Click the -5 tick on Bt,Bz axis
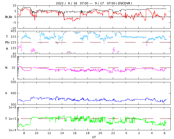 coord(15,23)
